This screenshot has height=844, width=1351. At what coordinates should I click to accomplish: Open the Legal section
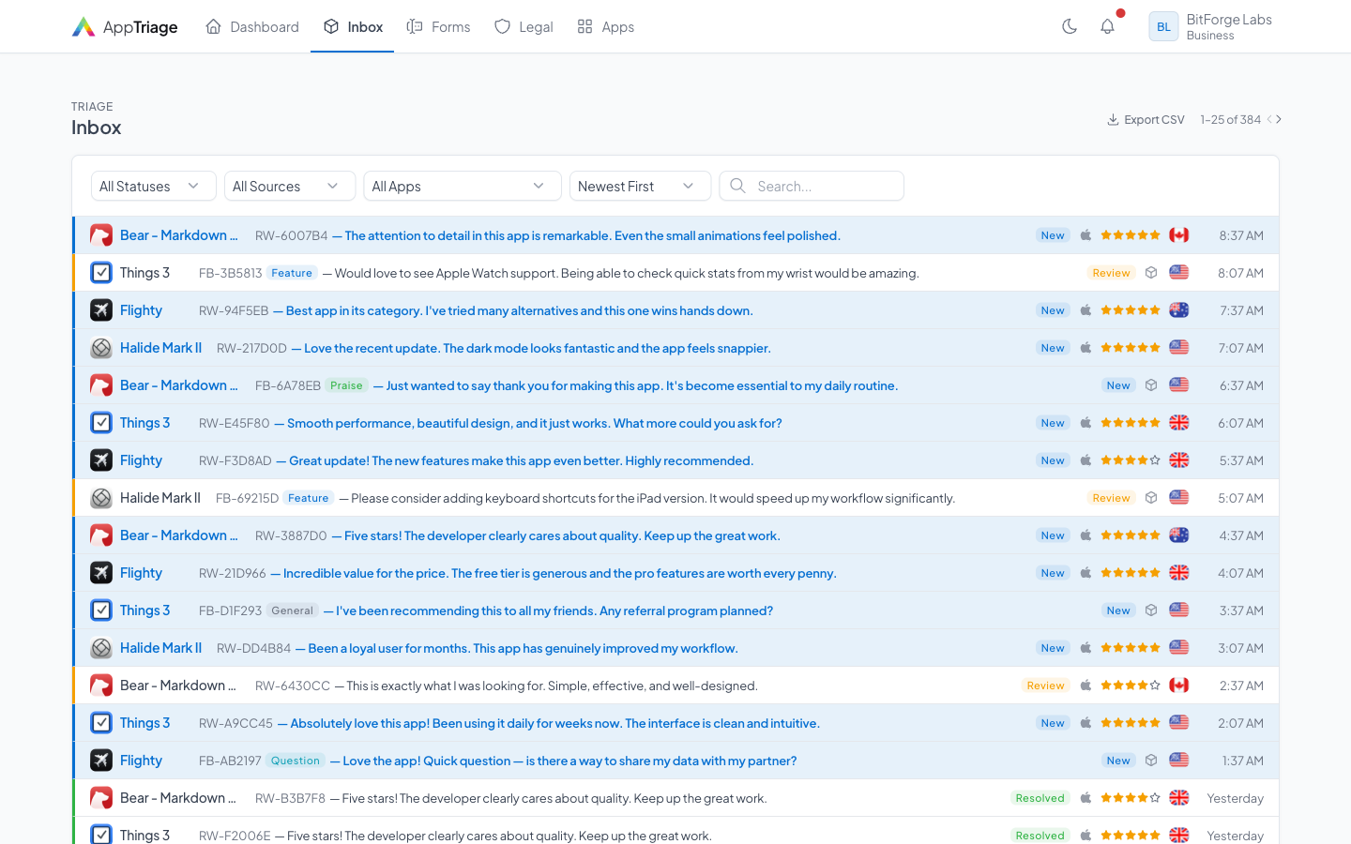point(524,26)
